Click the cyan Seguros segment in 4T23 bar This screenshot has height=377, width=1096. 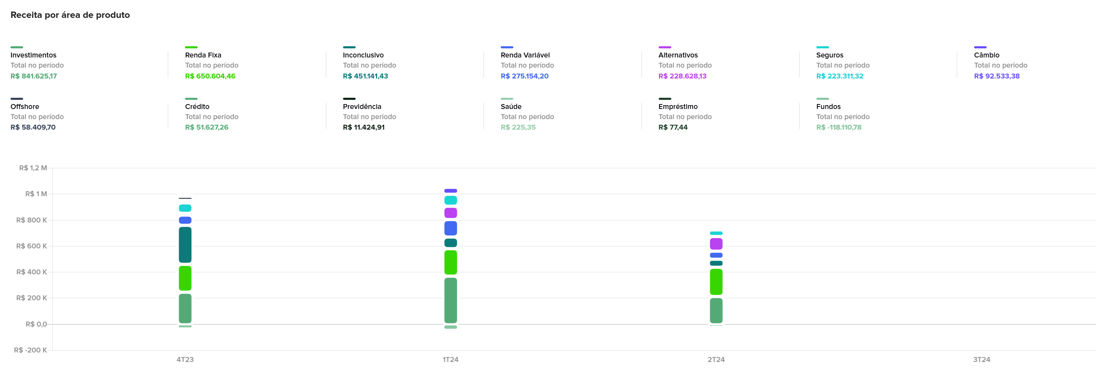pos(185,208)
